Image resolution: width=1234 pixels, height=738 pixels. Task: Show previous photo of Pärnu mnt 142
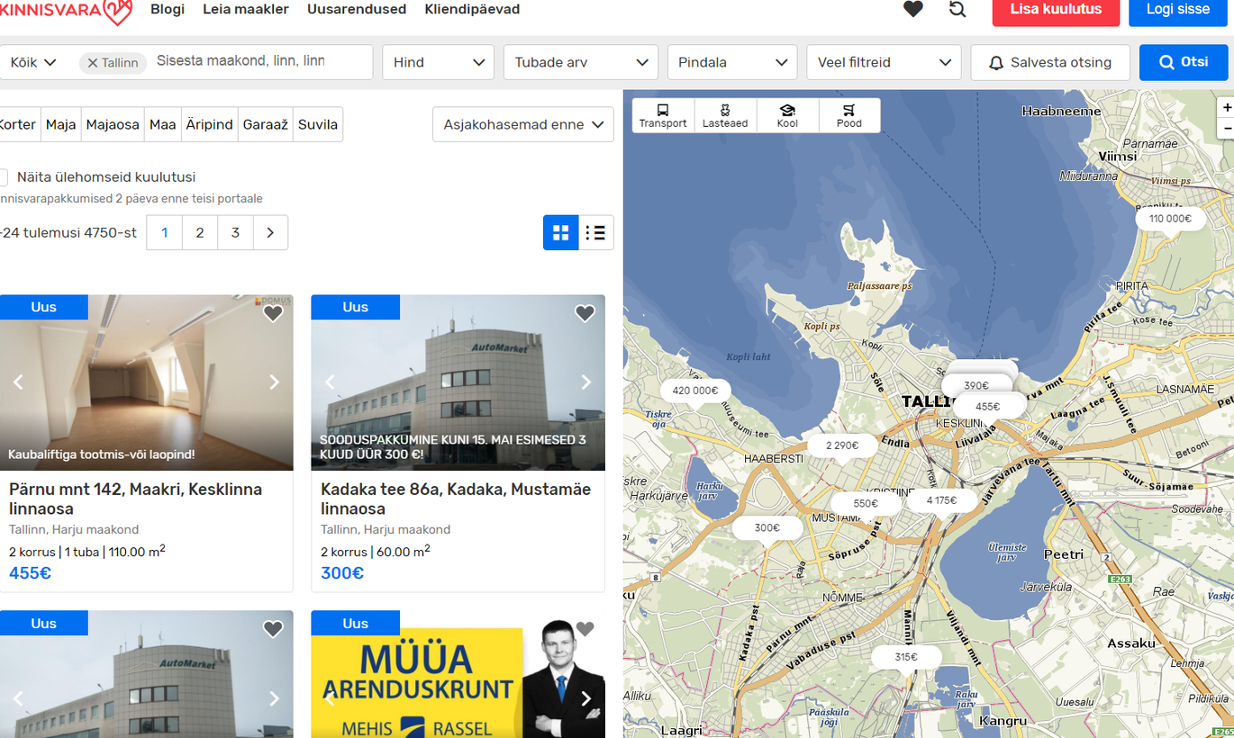pos(18,382)
